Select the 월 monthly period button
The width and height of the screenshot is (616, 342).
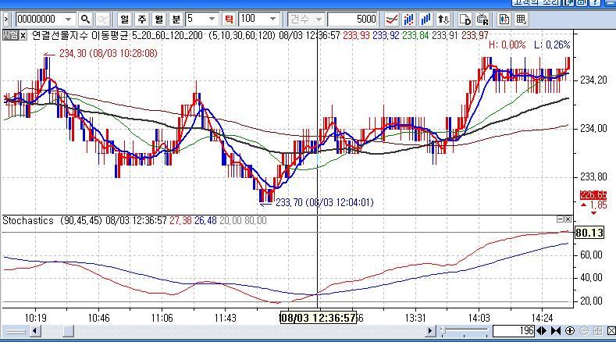click(x=159, y=19)
